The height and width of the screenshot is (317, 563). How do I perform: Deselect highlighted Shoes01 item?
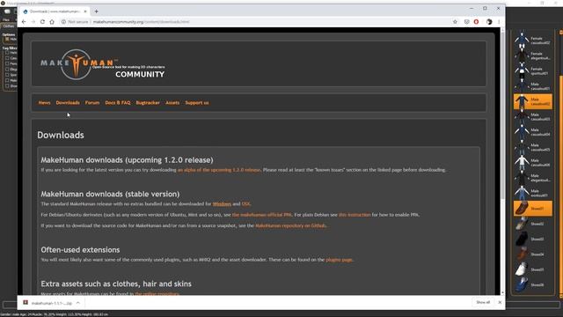click(x=533, y=209)
